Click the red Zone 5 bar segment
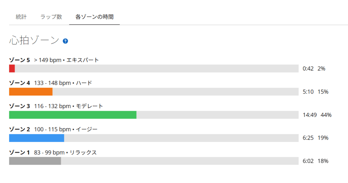The height and width of the screenshot is (183, 348). pos(12,68)
